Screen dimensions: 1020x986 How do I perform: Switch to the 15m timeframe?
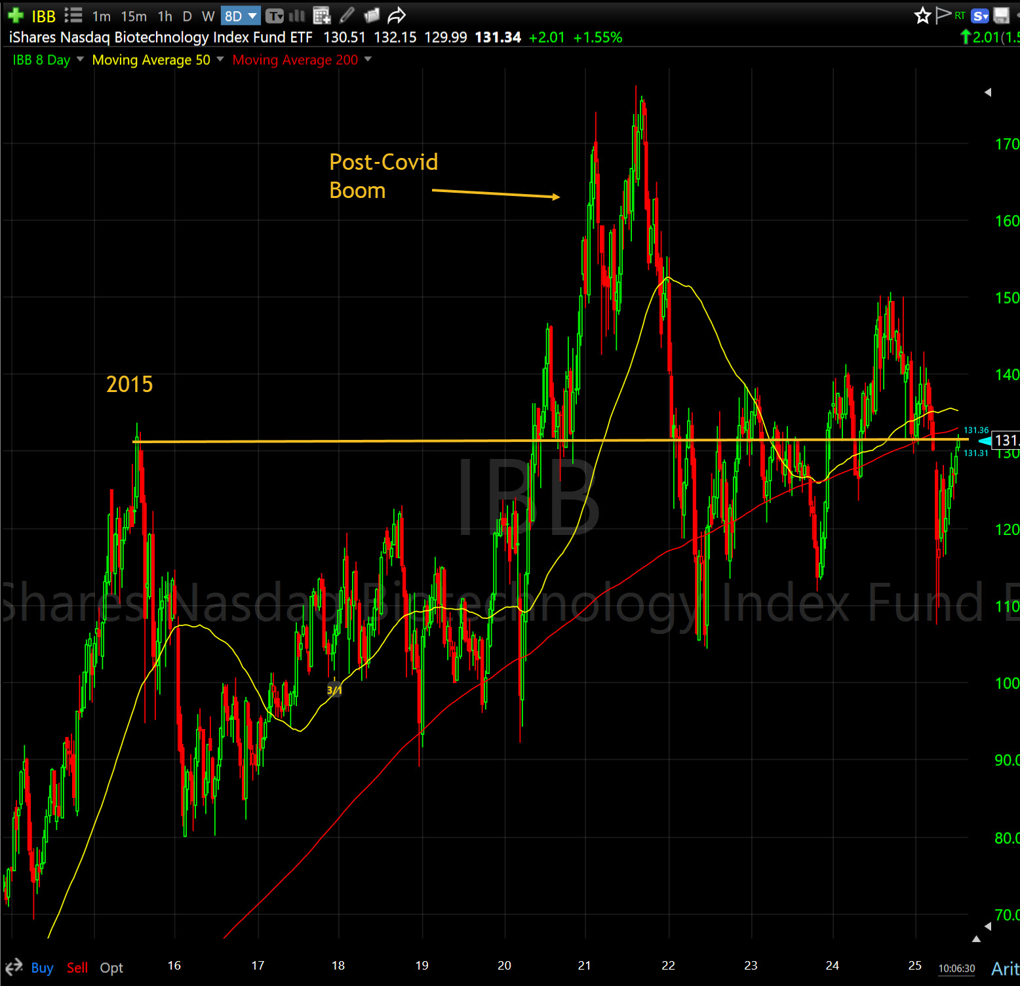click(134, 16)
